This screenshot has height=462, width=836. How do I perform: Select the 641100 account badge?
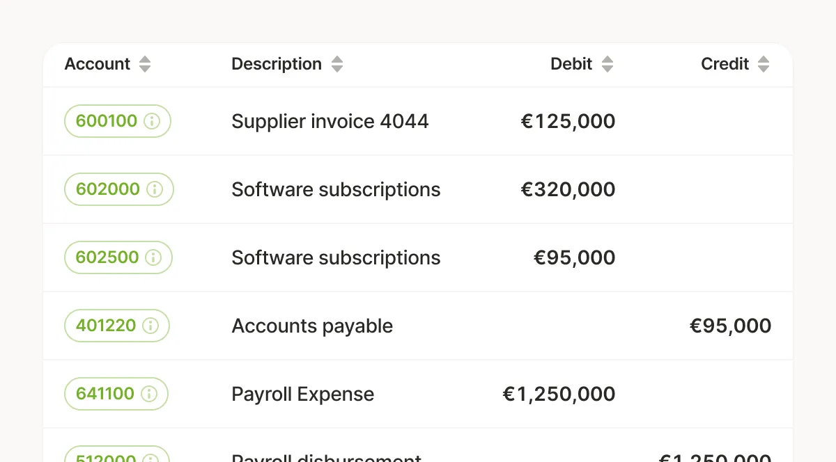point(116,394)
